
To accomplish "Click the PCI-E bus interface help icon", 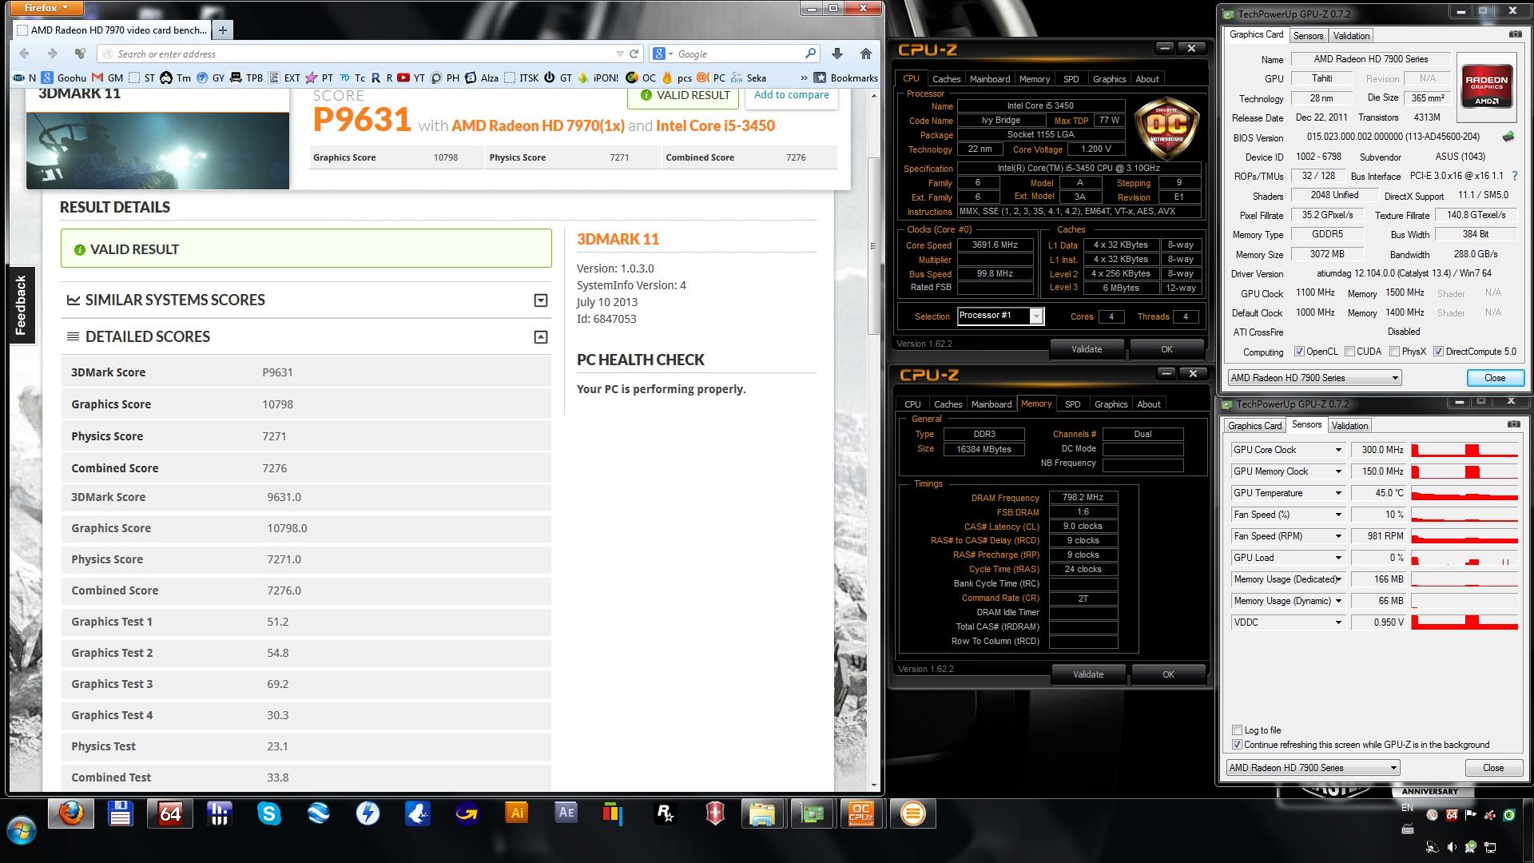I will click(x=1514, y=176).
